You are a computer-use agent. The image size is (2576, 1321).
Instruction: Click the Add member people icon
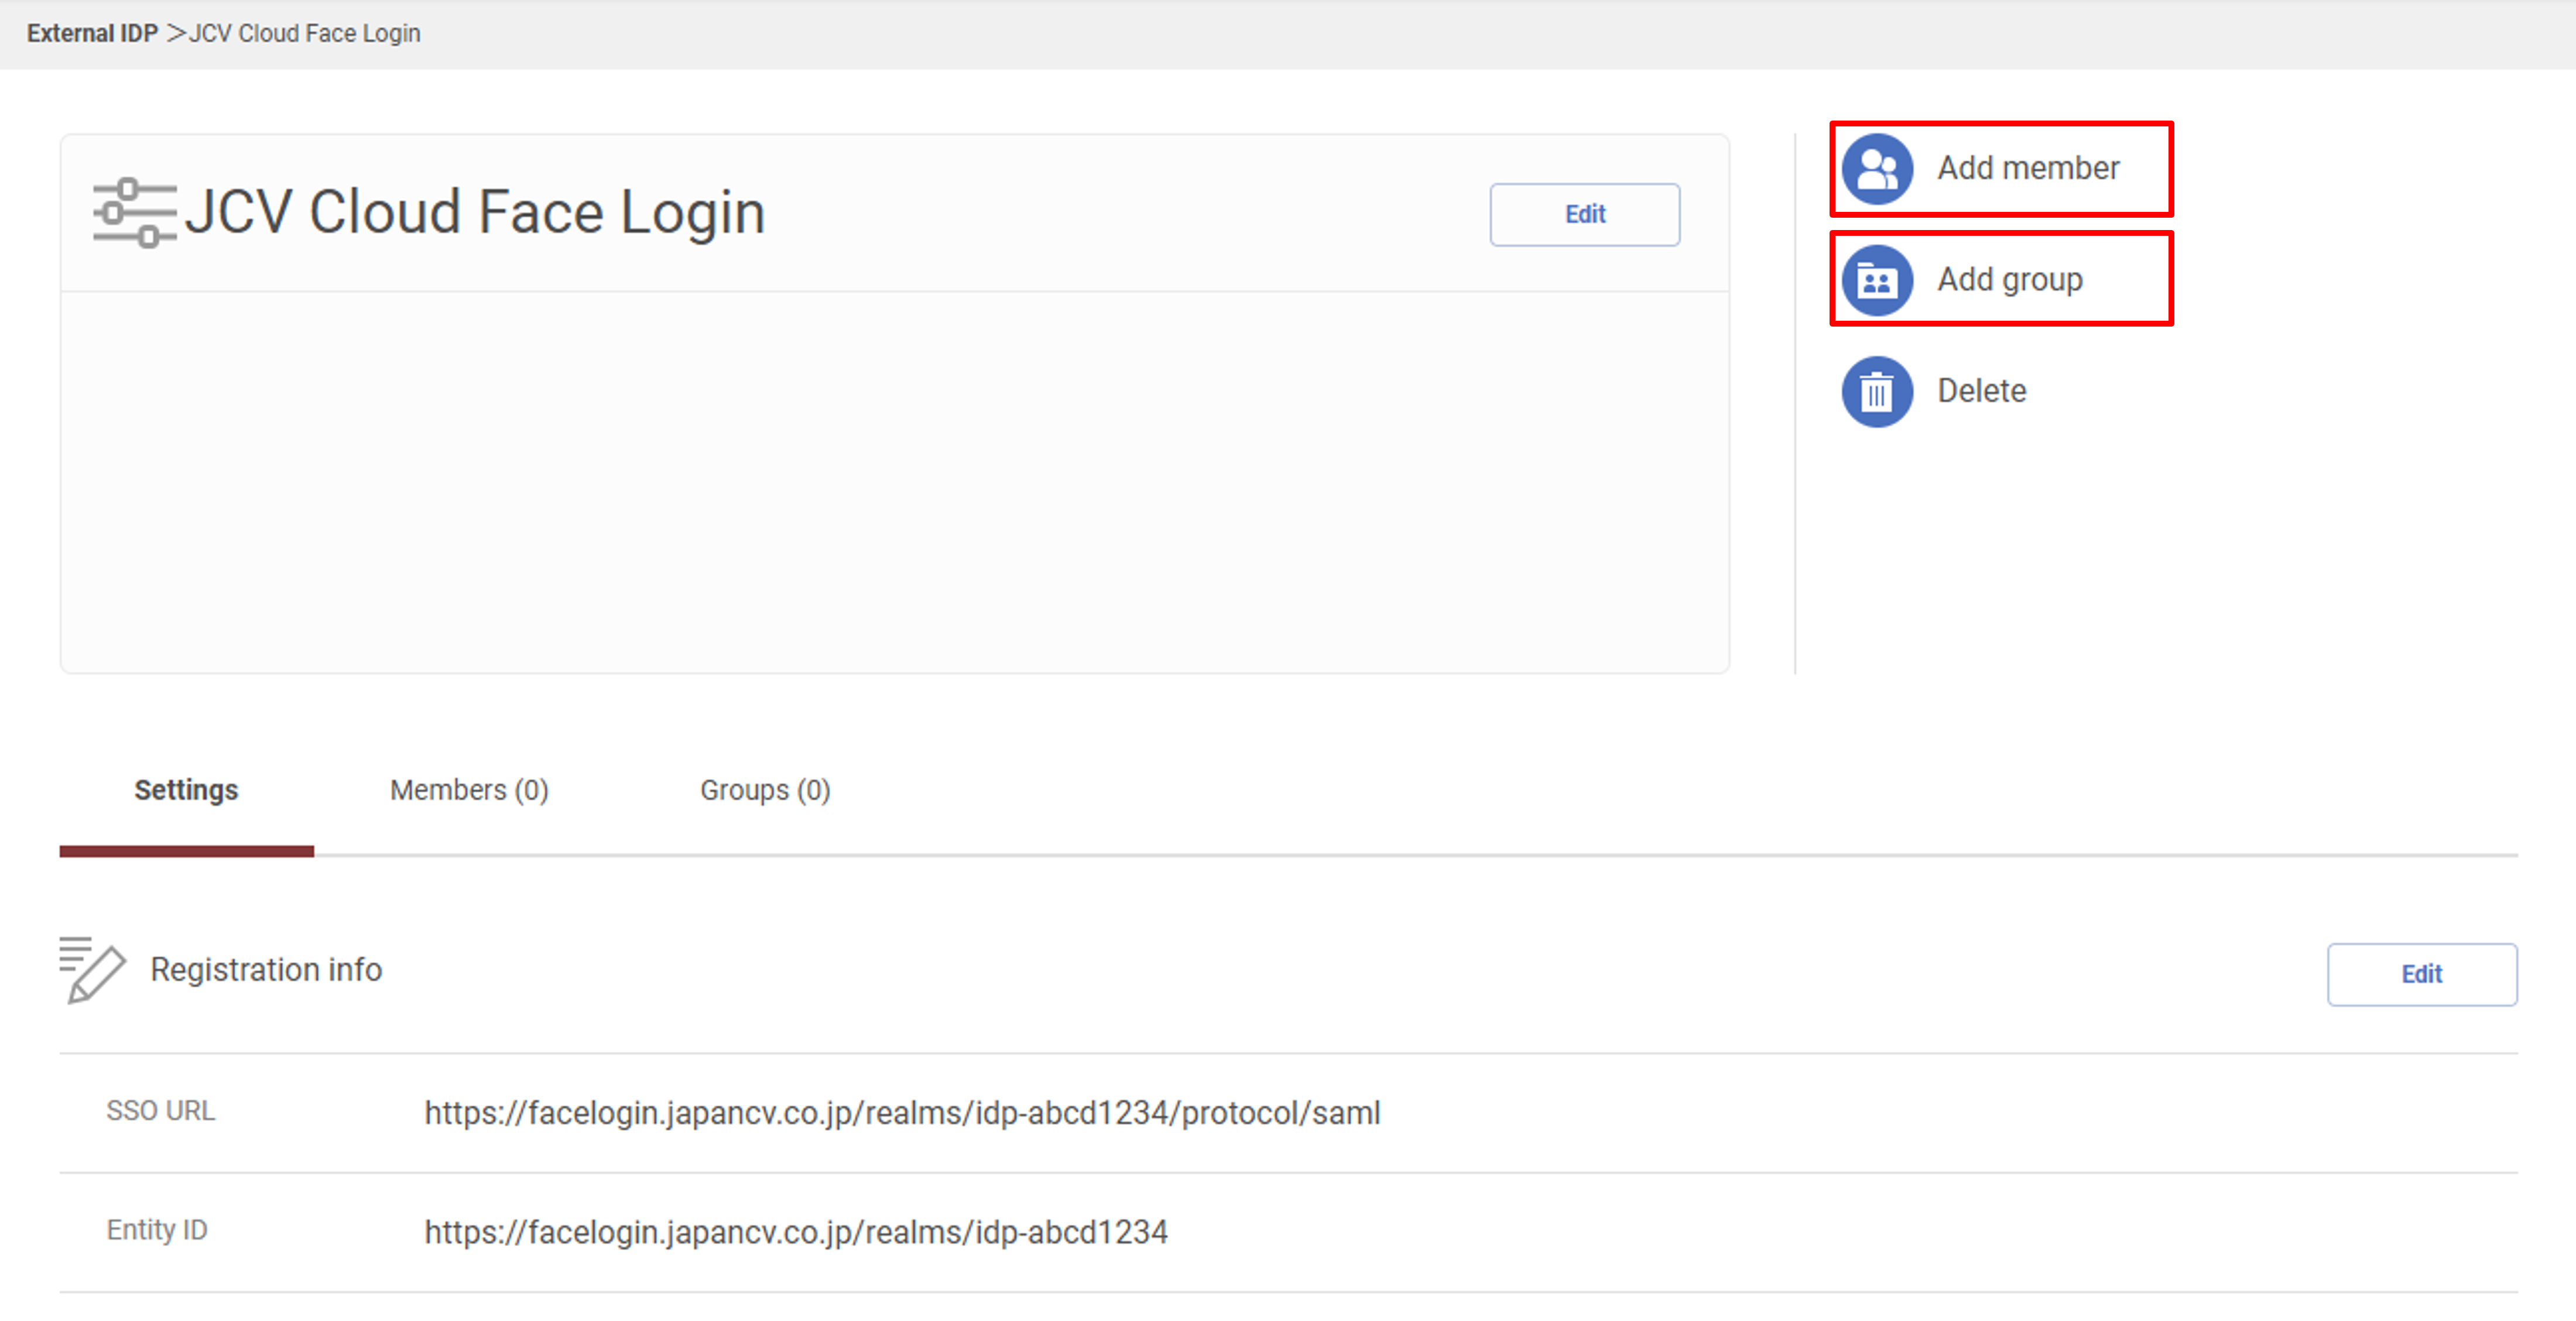(1877, 169)
